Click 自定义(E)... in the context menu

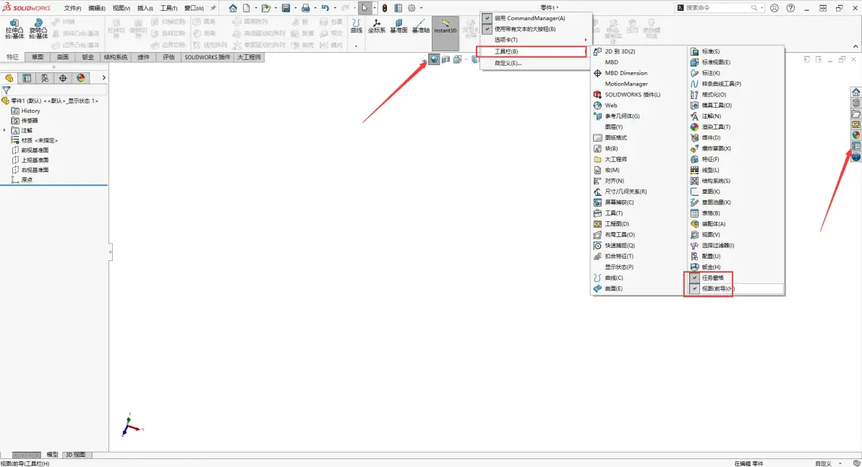pyautogui.click(x=508, y=63)
